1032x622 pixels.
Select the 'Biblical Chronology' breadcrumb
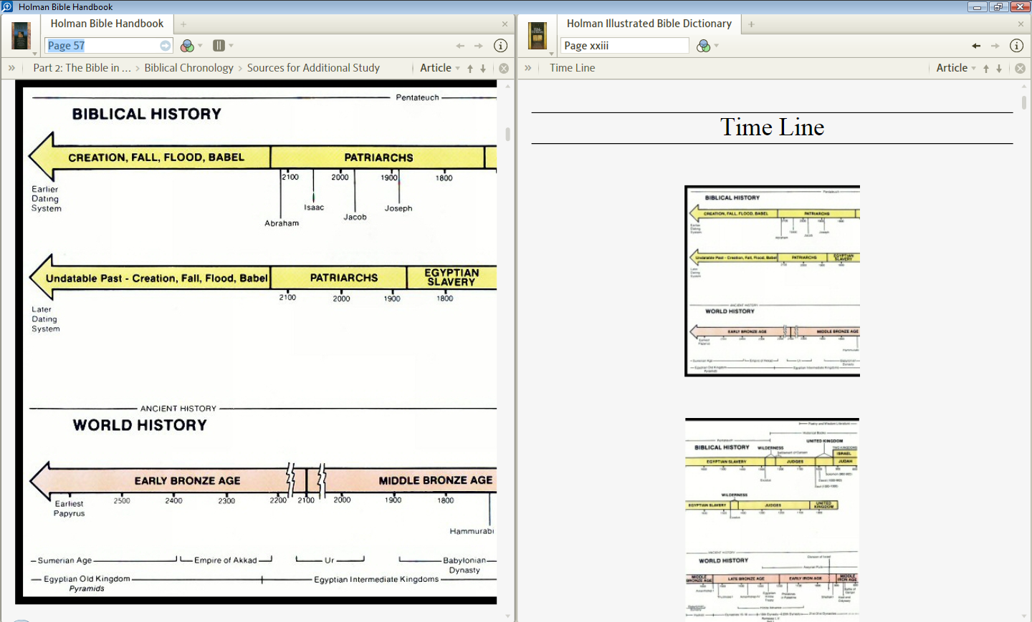[188, 68]
